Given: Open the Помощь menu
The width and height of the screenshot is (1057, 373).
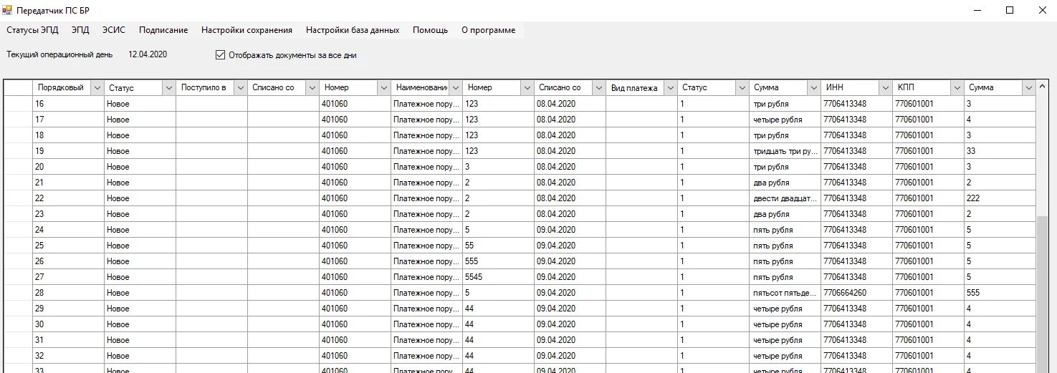Looking at the screenshot, I should point(430,30).
